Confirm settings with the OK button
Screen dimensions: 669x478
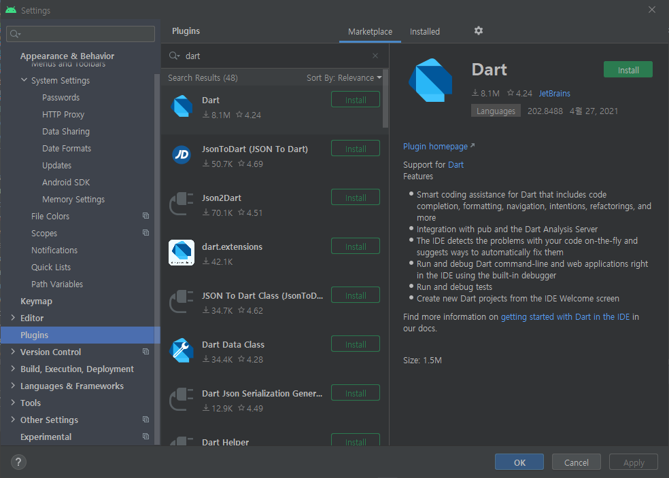pos(519,462)
